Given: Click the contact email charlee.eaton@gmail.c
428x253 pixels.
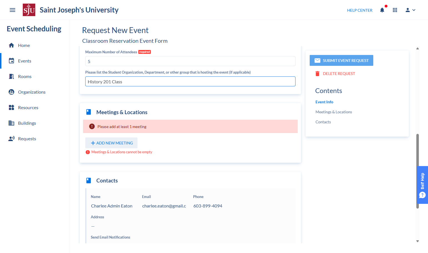Looking at the screenshot, I should (164, 206).
